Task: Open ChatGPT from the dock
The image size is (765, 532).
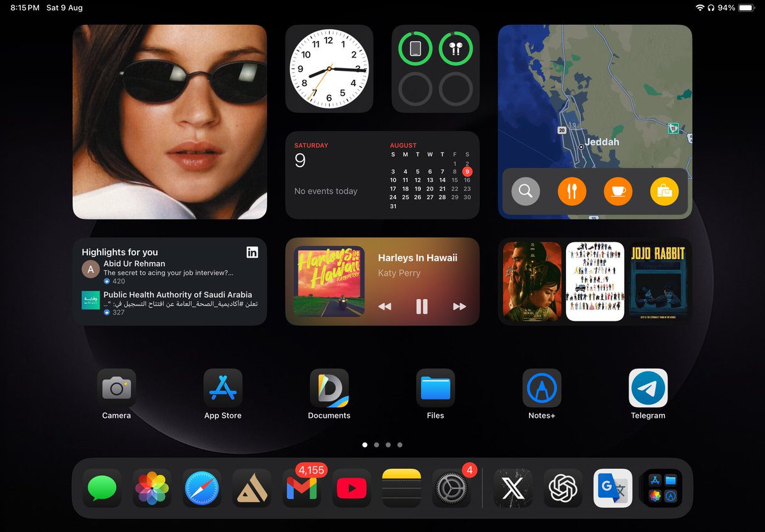Action: pyautogui.click(x=563, y=488)
